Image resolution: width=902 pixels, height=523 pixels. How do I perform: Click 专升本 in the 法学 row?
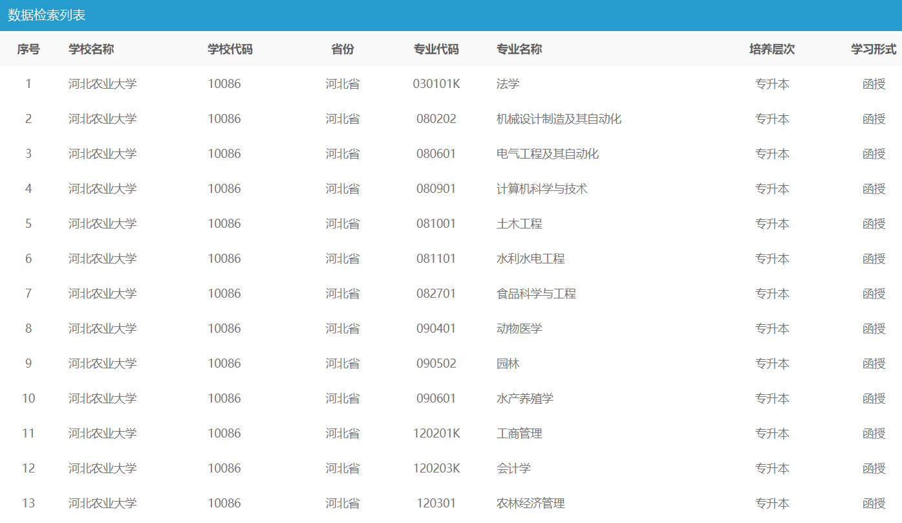click(772, 84)
